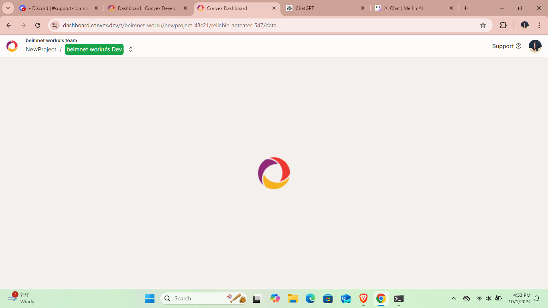The height and width of the screenshot is (308, 548).
Task: View site information for dashboard.convex.dev
Action: click(x=55, y=25)
